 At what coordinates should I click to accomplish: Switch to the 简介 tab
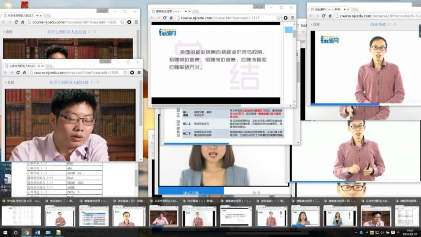click(256, 193)
